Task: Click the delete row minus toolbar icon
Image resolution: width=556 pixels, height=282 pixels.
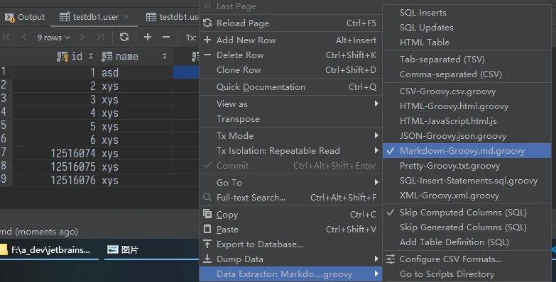Action: pyautogui.click(x=166, y=37)
